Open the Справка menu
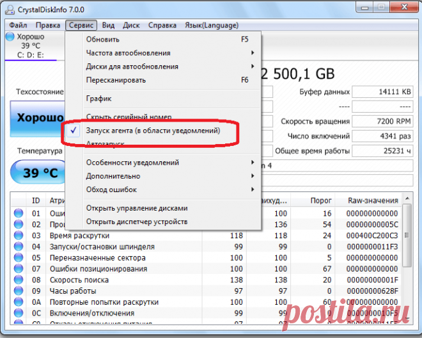 (x=162, y=26)
